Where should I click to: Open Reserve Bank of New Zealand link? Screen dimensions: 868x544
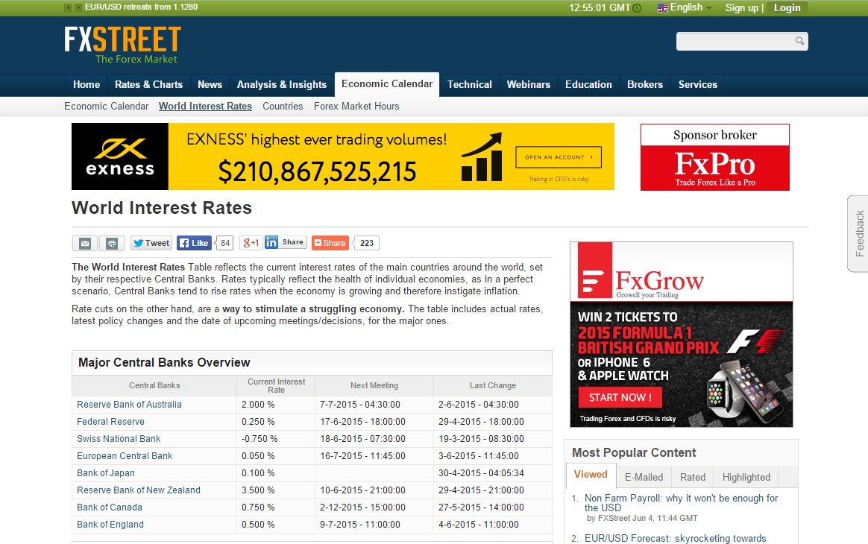click(x=139, y=490)
